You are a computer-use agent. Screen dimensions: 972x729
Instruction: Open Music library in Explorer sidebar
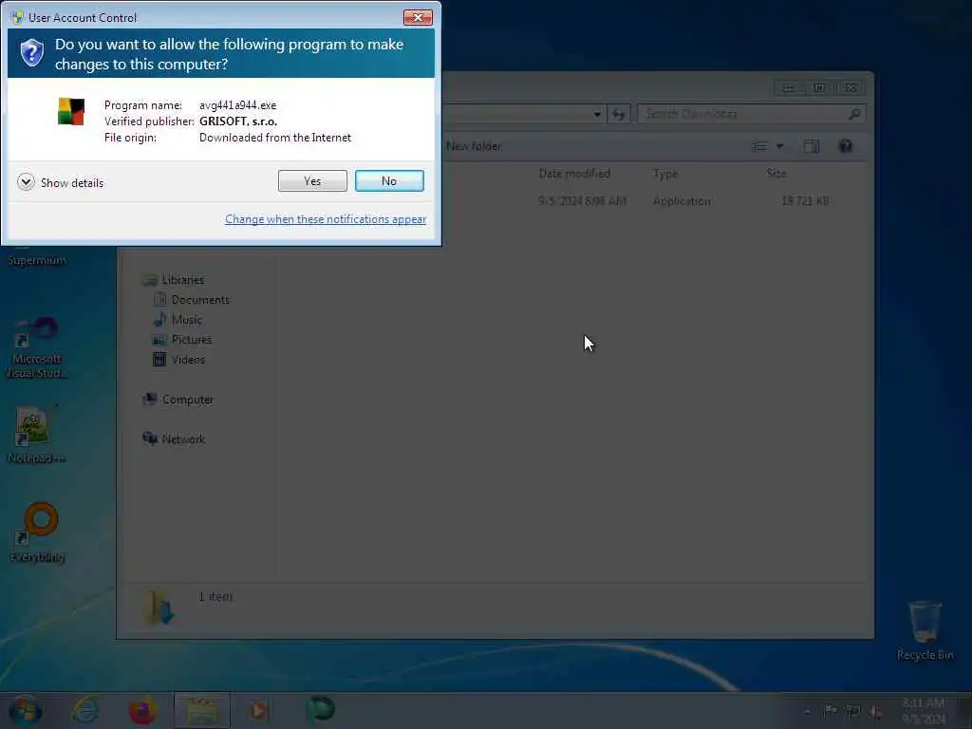point(187,320)
